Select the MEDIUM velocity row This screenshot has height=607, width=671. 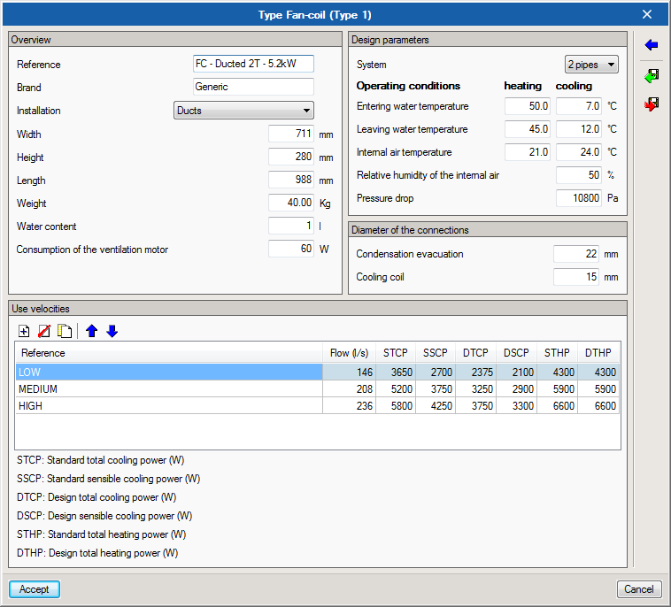tap(168, 389)
